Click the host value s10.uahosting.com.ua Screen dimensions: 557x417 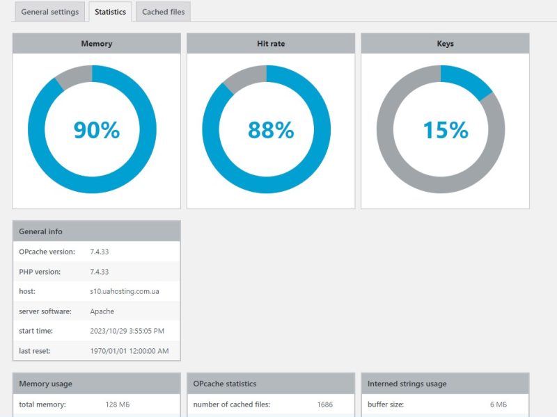[x=125, y=291]
